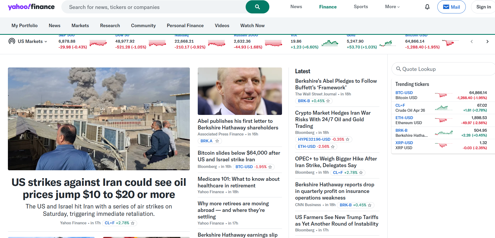This screenshot has width=495, height=238.
Task: Star BRK.A to add to watchlist
Action: pyautogui.click(x=217, y=141)
